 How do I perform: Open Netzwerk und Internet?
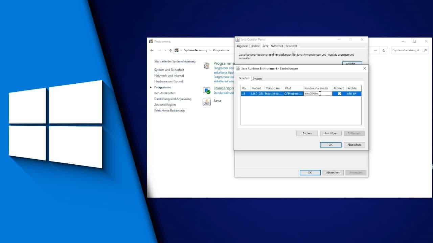click(169, 76)
